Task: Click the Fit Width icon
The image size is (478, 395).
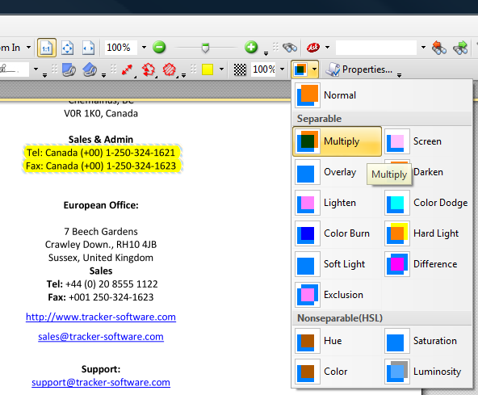Action: click(88, 48)
